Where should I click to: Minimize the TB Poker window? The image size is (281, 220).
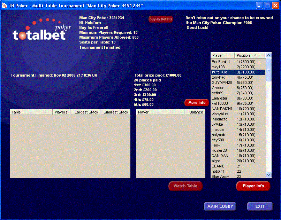(x=259, y=6)
